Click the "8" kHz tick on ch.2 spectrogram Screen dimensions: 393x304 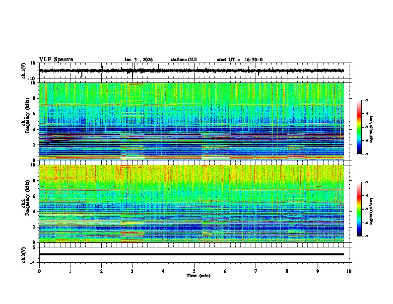(35, 181)
